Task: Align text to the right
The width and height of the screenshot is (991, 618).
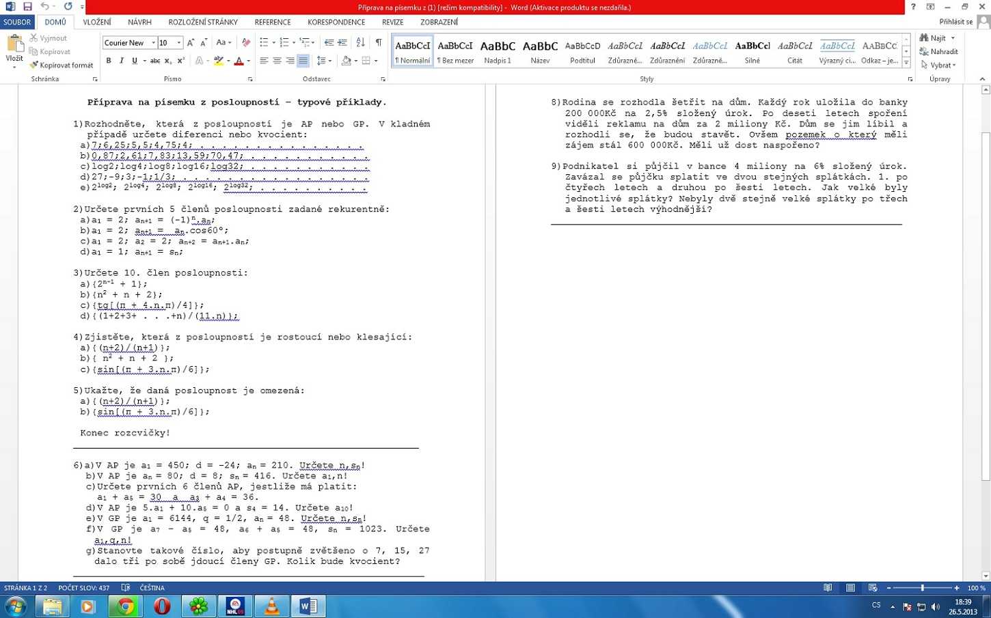Action: coord(290,61)
